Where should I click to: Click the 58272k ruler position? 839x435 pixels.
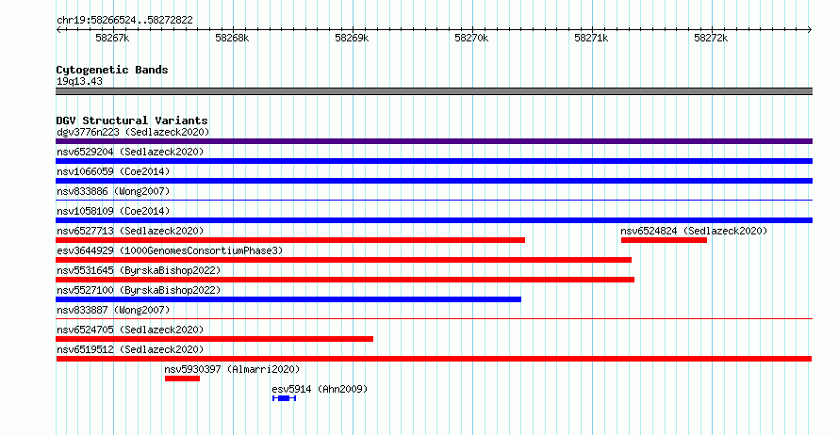711,38
